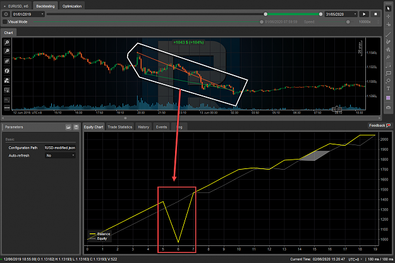Switch to the EURUSD, m5 tab
This screenshot has height=263, width=395.
click(x=16, y=6)
